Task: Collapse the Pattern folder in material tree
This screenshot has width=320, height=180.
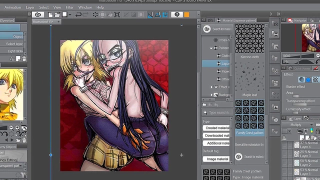Action: pos(211,48)
